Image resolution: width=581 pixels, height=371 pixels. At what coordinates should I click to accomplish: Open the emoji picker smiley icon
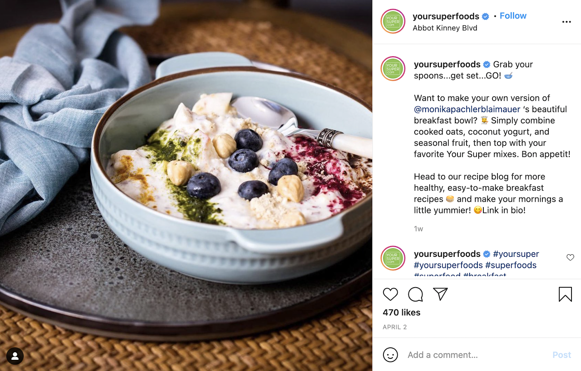(x=390, y=355)
